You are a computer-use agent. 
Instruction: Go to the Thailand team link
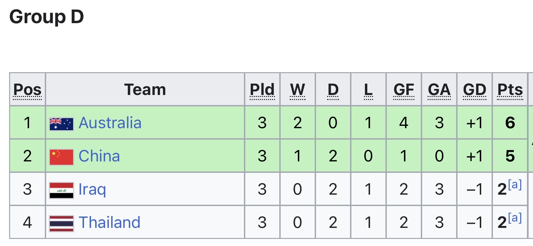click(x=109, y=223)
